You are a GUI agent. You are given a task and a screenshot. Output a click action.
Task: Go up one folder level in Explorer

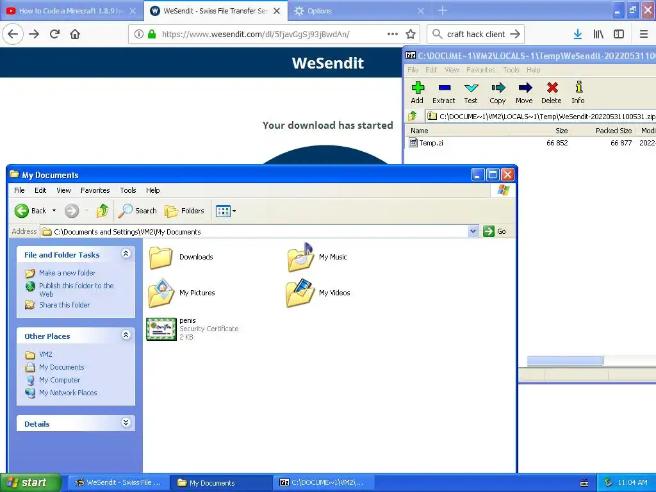coord(102,210)
